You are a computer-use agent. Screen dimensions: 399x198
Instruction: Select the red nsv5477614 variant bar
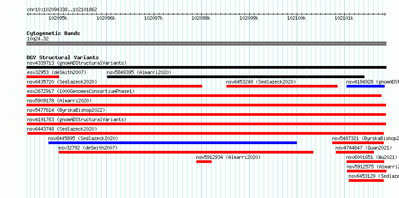point(206,114)
